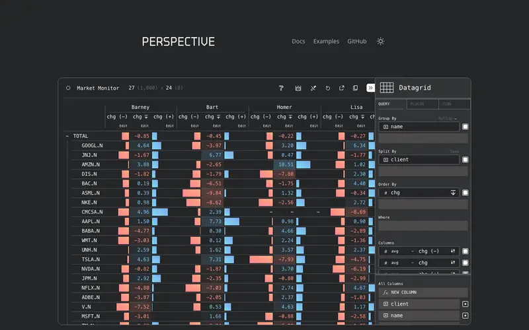Viewport: 529px width, 330px height.
Task: Select the TSLA.N row
Action: coord(91,259)
